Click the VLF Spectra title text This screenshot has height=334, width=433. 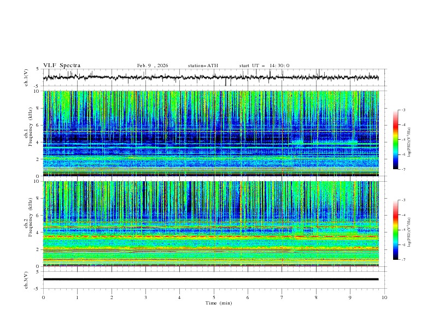point(62,65)
